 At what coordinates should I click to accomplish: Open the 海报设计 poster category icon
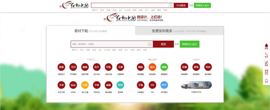coord(61,67)
